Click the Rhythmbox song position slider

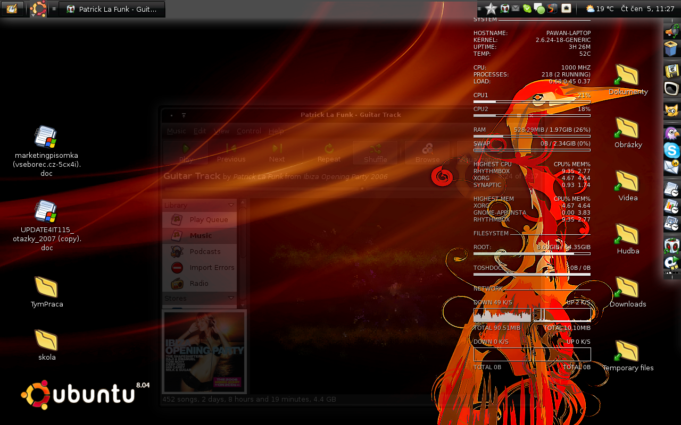coord(351,188)
